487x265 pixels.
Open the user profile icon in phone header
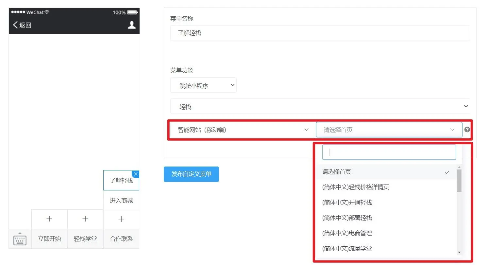132,25
